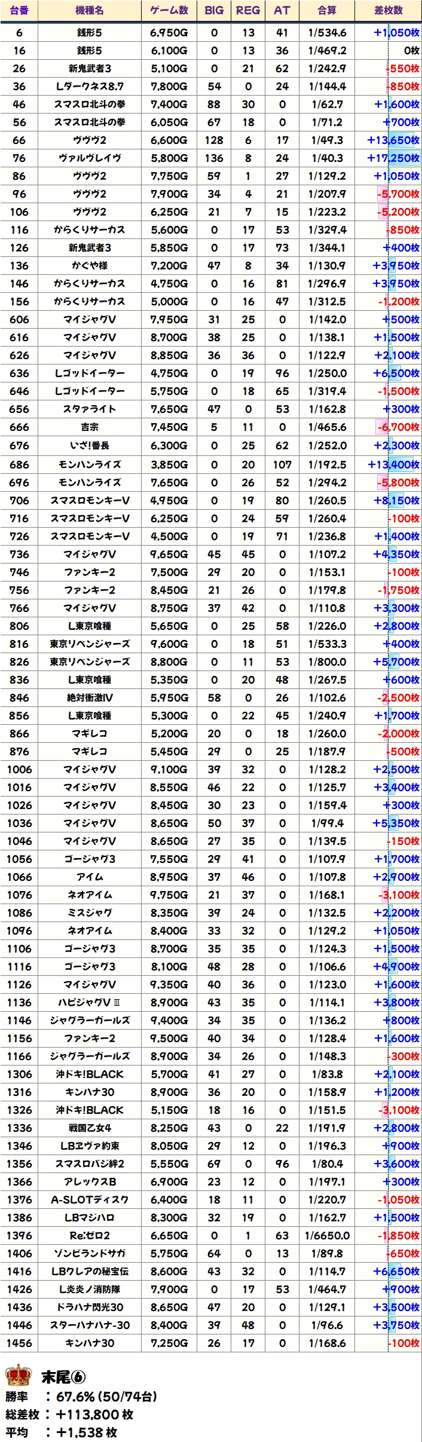Click the crown icon beside 末尾⑥
Image resolution: width=422 pixels, height=1442 pixels.
18,1375
